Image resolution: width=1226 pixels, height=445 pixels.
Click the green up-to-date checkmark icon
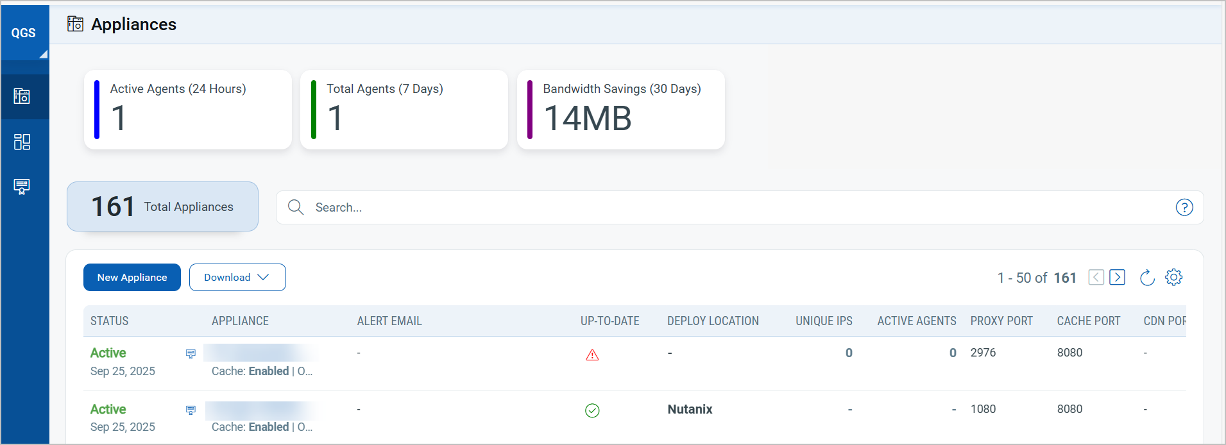tap(592, 410)
